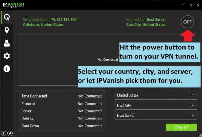This screenshot has width=202, height=137.
Task: Click the Protocol row label
Action: (x=28, y=104)
